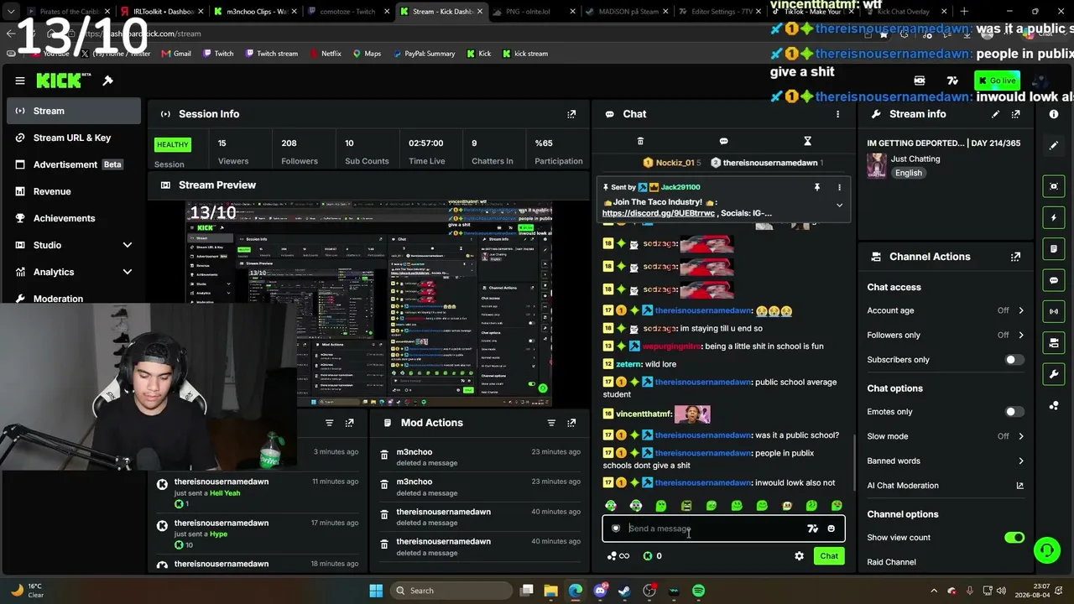
Task: Open the Account age setting chevron
Action: tap(1021, 310)
